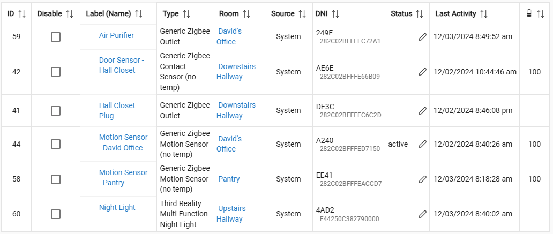
Task: Click the edit pencil icon in the Air Purifier row
Action: (423, 37)
